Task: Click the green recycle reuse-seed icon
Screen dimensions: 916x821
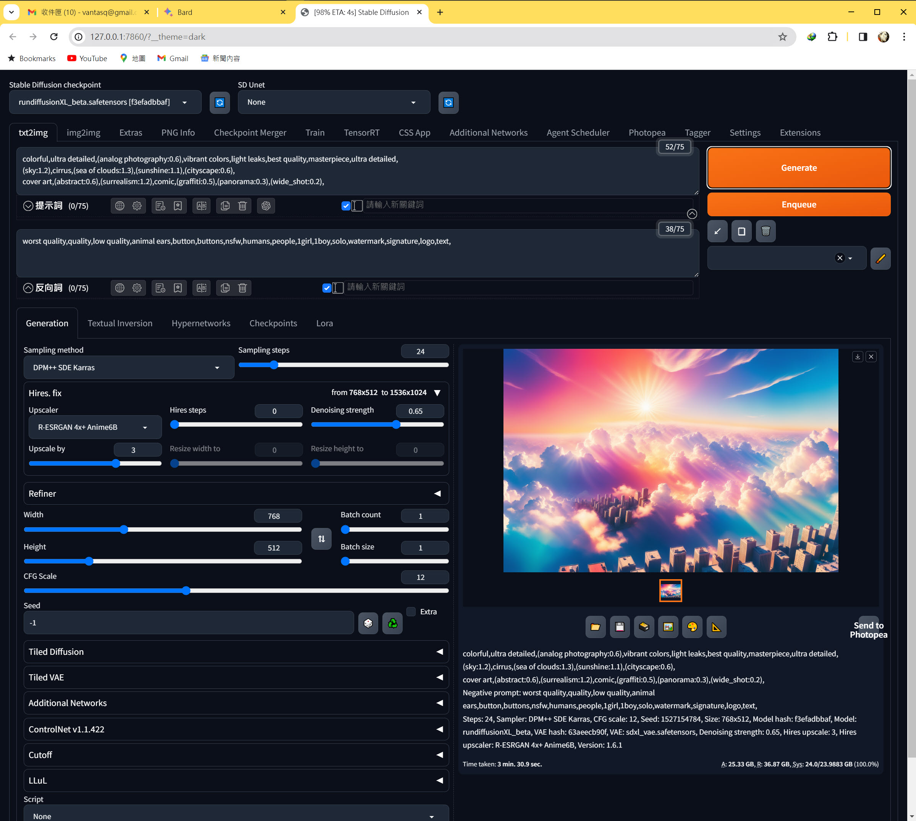Action: tap(392, 623)
